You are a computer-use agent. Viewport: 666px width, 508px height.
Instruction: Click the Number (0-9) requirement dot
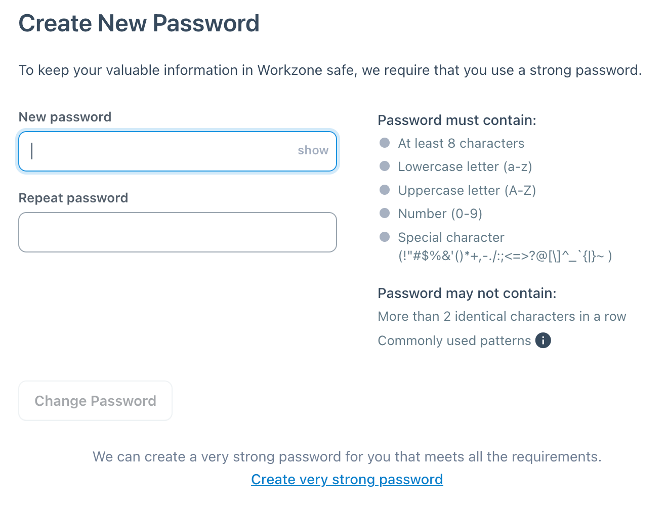pyautogui.click(x=385, y=213)
